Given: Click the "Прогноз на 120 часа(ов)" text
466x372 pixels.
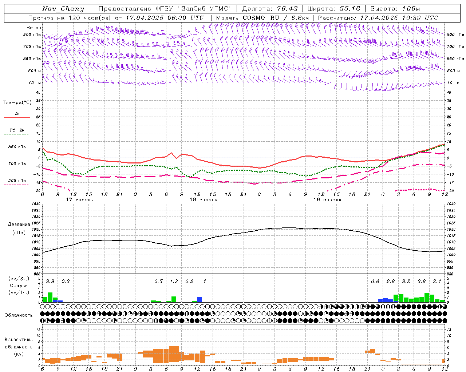Looking at the screenshot, I should point(70,18).
